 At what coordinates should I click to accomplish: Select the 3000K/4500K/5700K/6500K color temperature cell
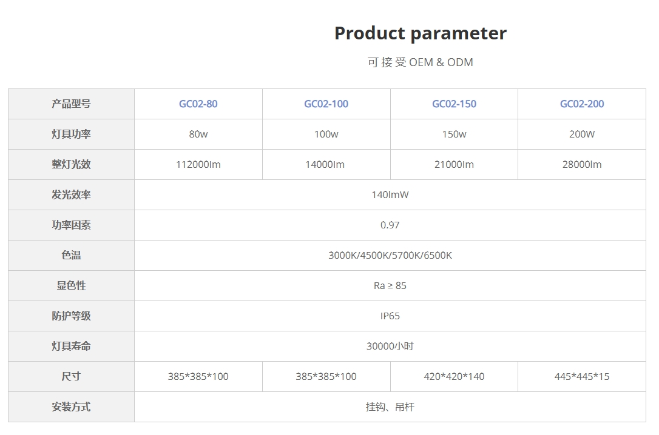point(390,255)
